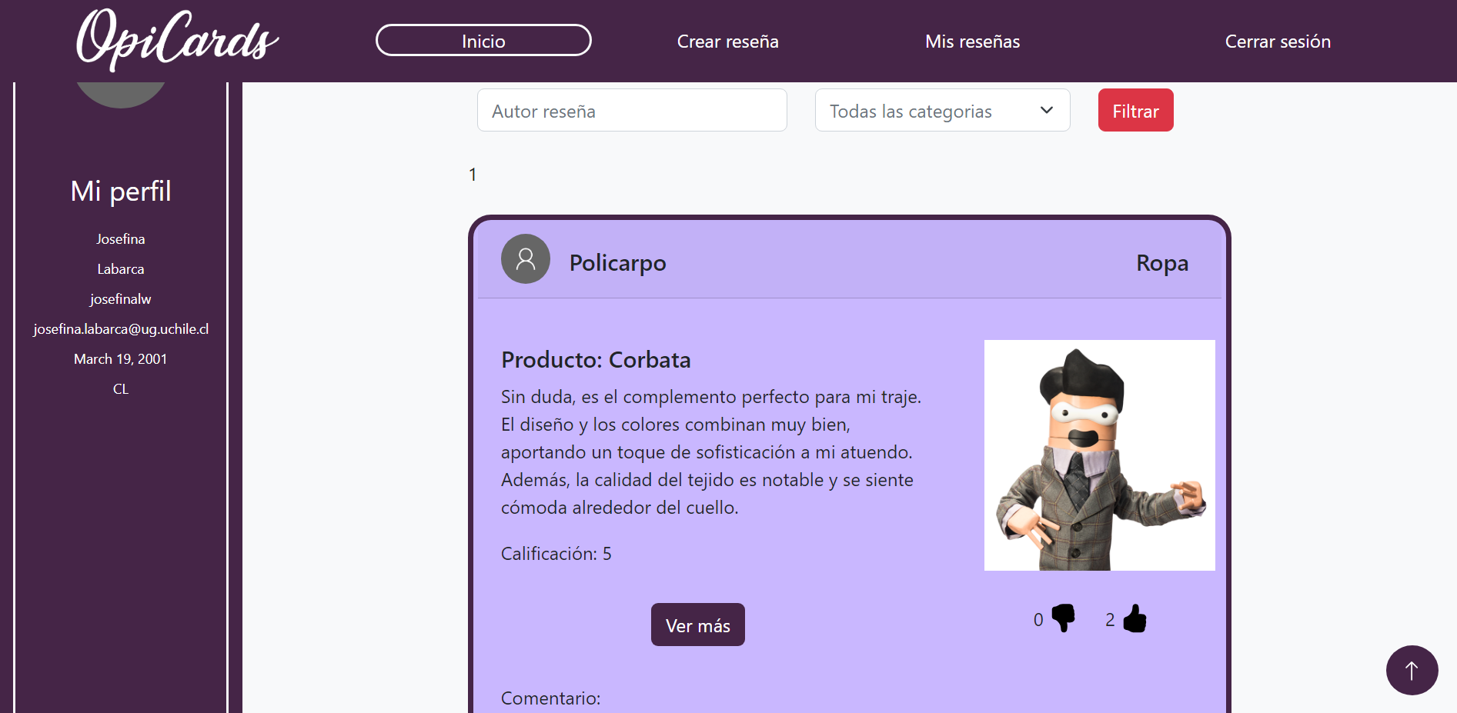Click Policarpo's user avatar icon
Viewport: 1457px width, 713px height.
pos(526,259)
